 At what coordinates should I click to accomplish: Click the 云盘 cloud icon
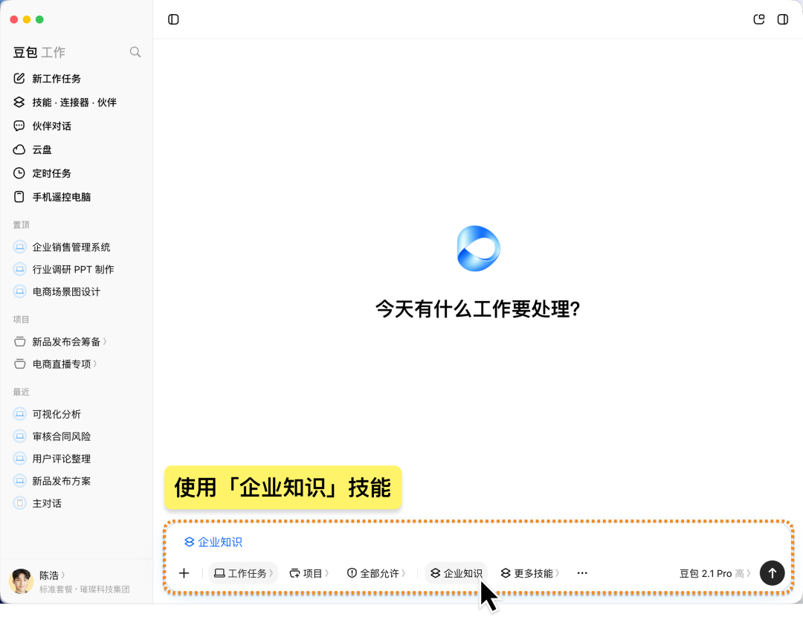point(19,149)
